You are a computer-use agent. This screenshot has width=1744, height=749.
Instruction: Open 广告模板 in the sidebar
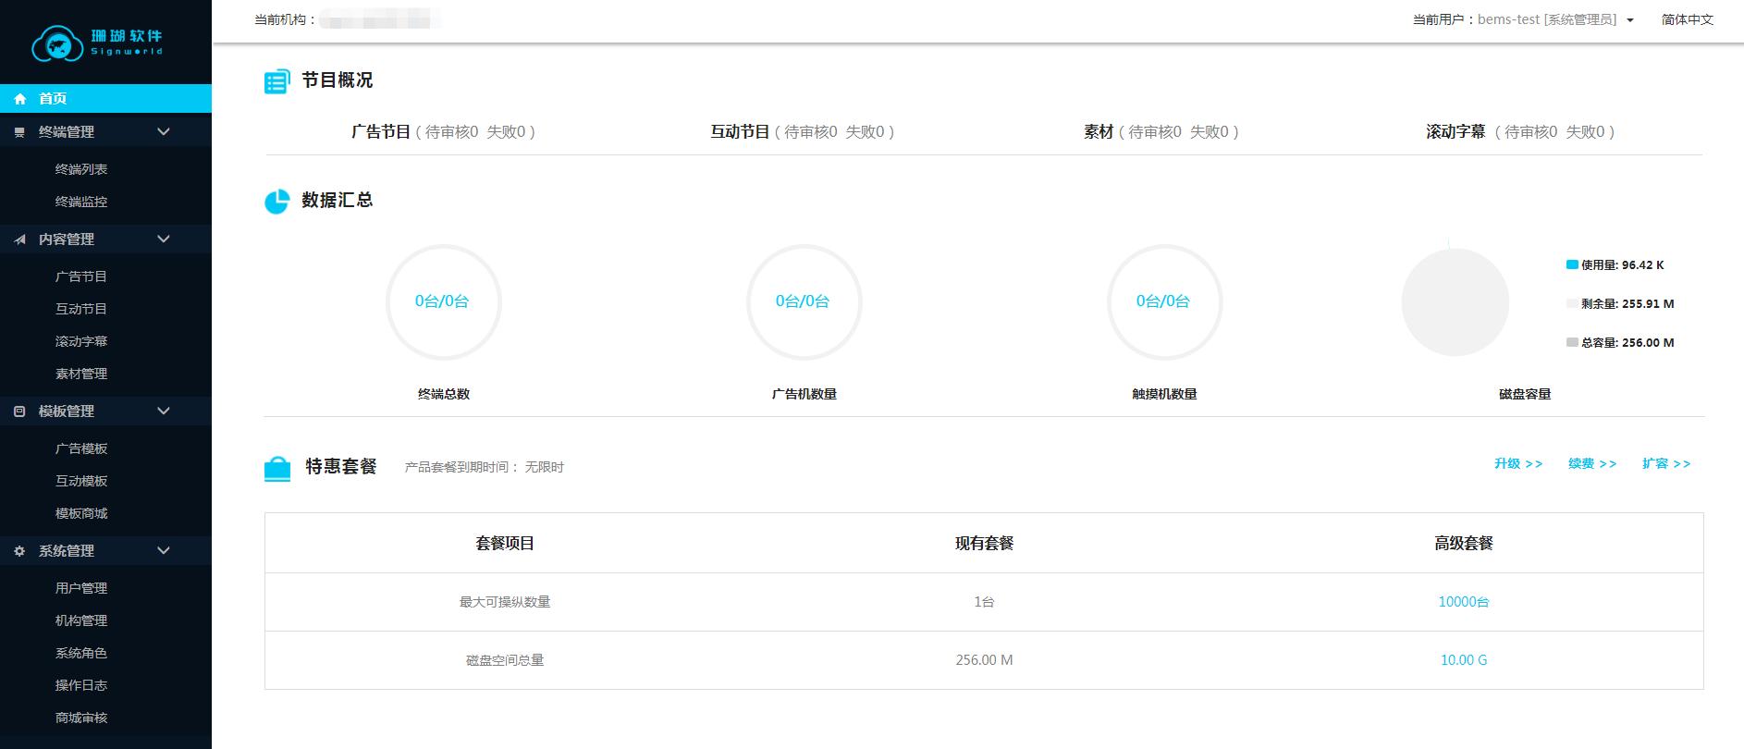[x=81, y=448]
